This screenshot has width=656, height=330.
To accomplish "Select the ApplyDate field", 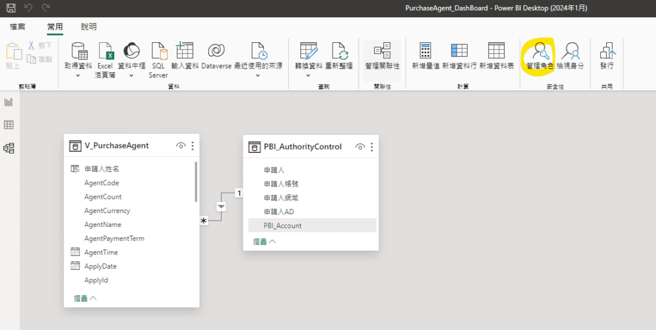I will click(x=101, y=266).
